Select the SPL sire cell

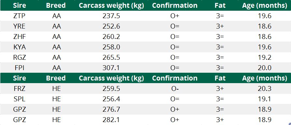[x=19, y=99]
